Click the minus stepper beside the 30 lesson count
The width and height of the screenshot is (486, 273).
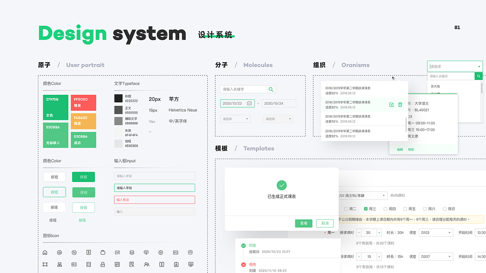click(359, 232)
